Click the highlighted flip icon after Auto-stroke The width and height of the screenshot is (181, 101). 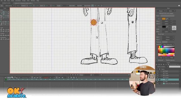pos(92,6)
